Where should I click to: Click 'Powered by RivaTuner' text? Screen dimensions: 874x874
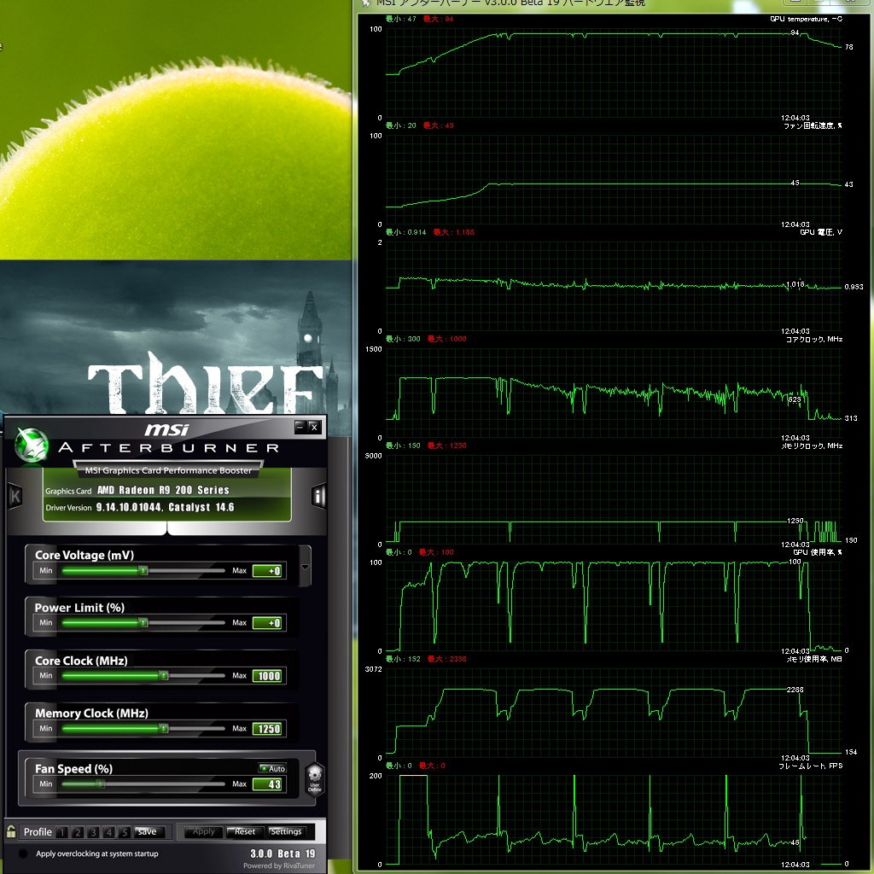tap(279, 865)
